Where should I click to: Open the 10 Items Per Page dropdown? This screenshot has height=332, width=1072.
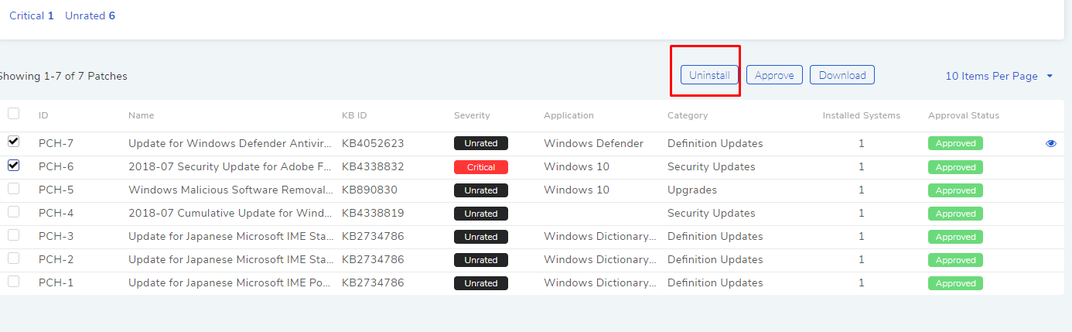(x=999, y=76)
